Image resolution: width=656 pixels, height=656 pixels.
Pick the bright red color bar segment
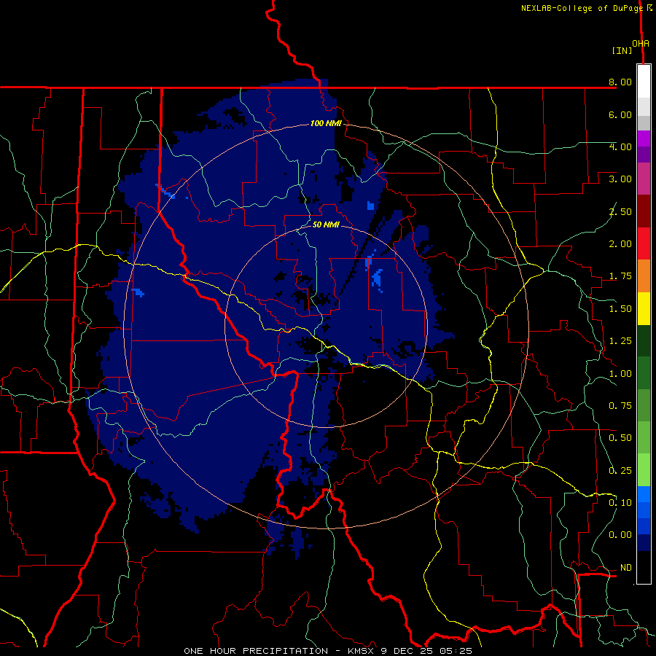pos(644,243)
